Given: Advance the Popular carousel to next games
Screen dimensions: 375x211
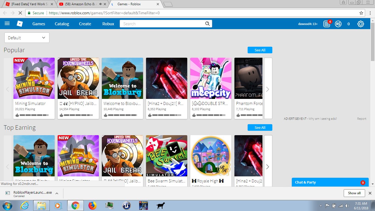Looking at the screenshot, I should pyautogui.click(x=268, y=88).
